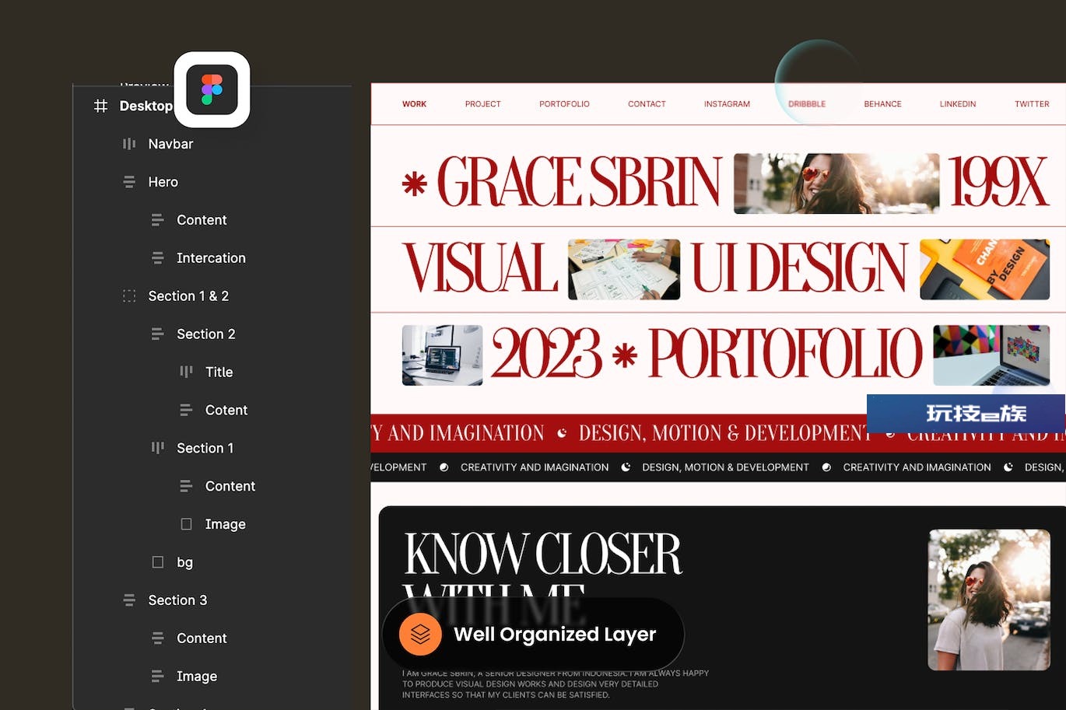1066x710 pixels.
Task: Open the LINKEDIN nav link
Action: [x=957, y=104]
